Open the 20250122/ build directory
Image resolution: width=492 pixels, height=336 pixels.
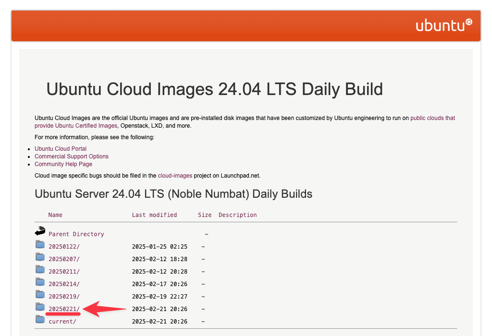point(64,247)
